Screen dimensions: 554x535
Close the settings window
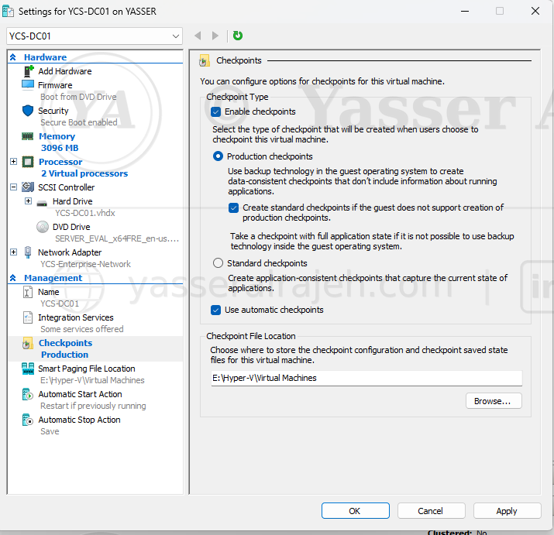pyautogui.click(x=535, y=12)
